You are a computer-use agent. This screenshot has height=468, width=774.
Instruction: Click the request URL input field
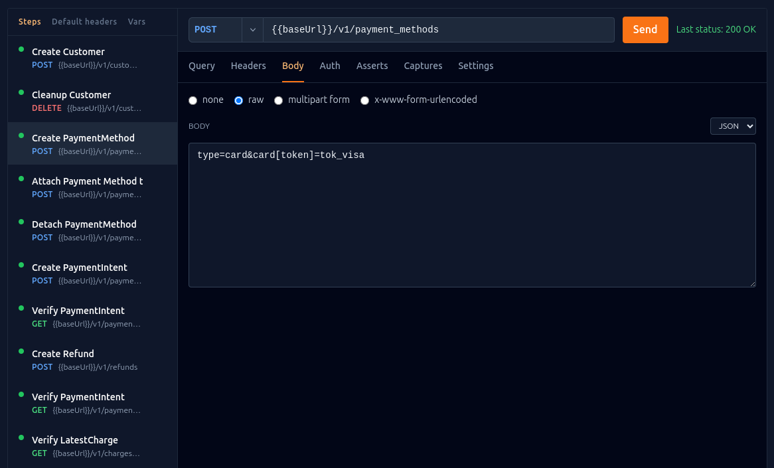pyautogui.click(x=438, y=30)
